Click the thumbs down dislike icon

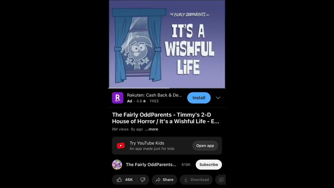point(143,180)
